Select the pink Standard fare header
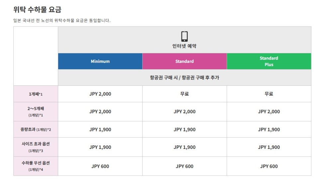Image resolution: width=321 pixels, height=181 pixels. point(184,61)
